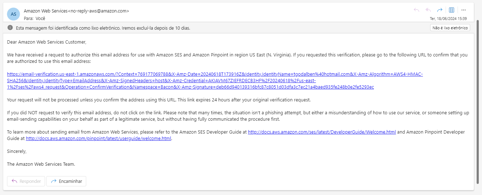This screenshot has height=195, width=482.
Task: Click the sender name Amazon Web Services
Action: pos(45,11)
